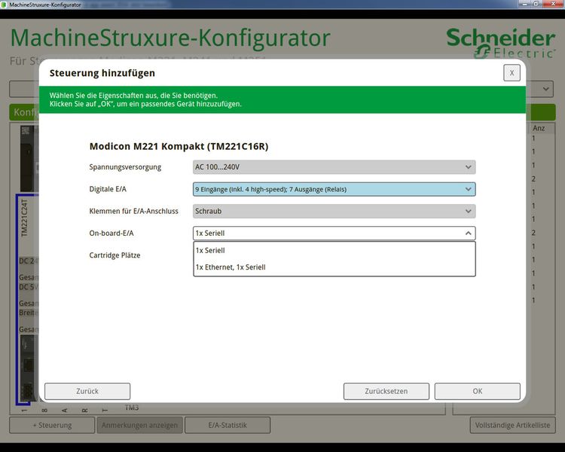The width and height of the screenshot is (565, 452).
Task: Click '+ Steuerung' button in background window
Action: [x=52, y=425]
